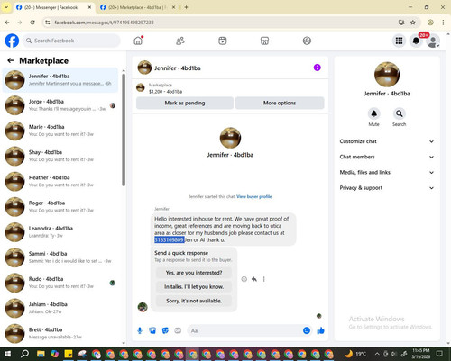Click the conversation list scrollbar
451x361 pixels.
(124, 130)
